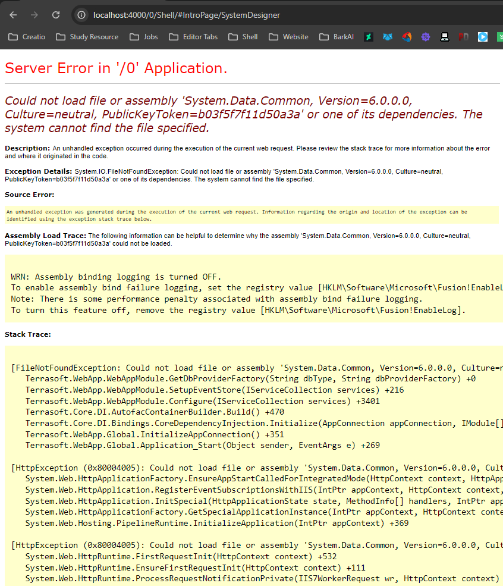The width and height of the screenshot is (503, 586).
Task: Open the Editor Tabs bookmarks folder
Action: click(193, 37)
